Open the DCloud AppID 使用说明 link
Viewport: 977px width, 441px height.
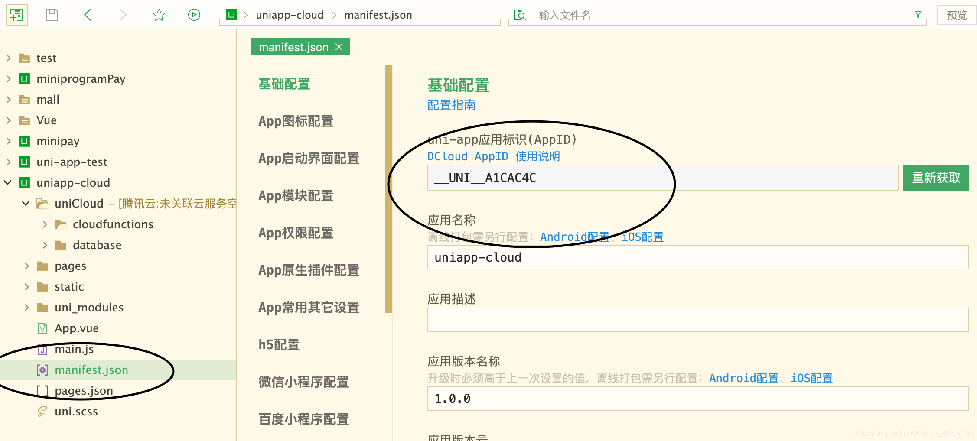pyautogui.click(x=494, y=156)
